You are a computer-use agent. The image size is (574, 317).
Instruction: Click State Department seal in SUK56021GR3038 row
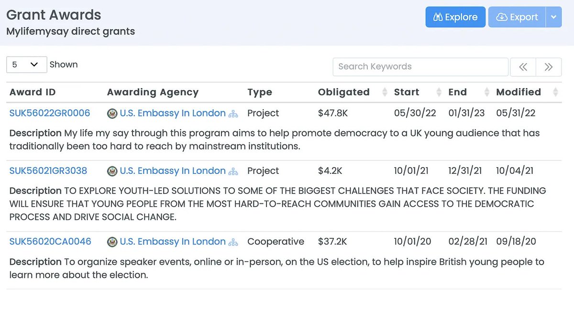(112, 171)
